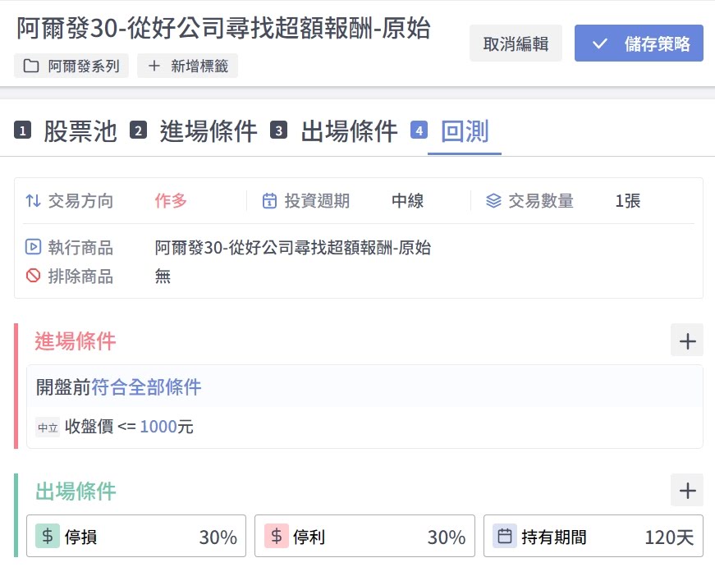Open the 出場條件 step tab
This screenshot has width=715, height=567.
point(349,131)
